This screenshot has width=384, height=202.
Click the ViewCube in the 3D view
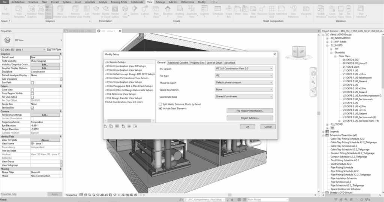[298, 52]
